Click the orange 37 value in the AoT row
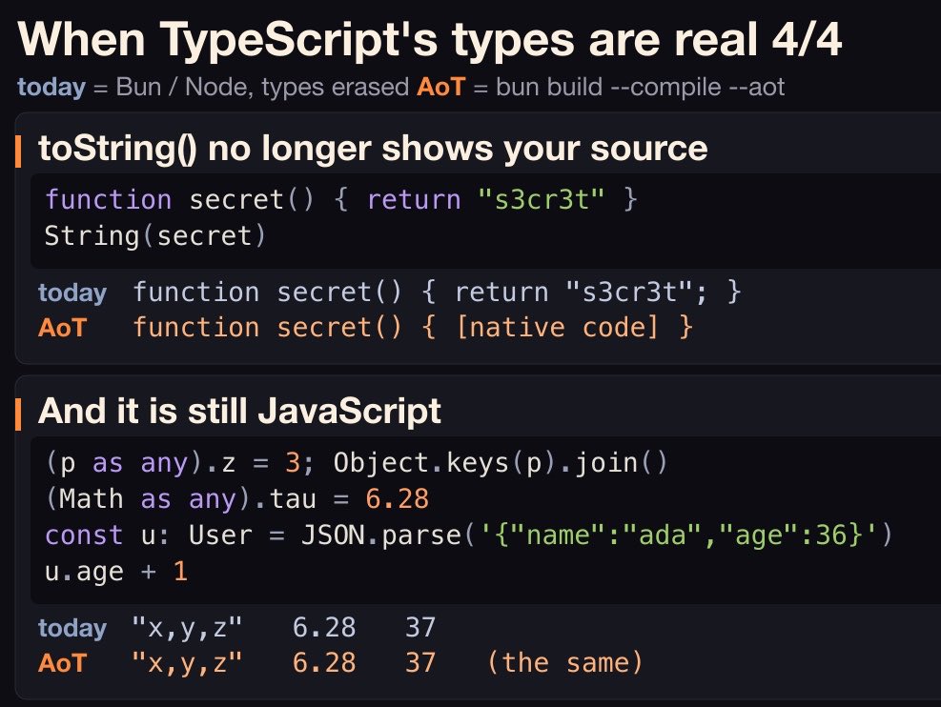Image resolution: width=941 pixels, height=707 pixels. 420,663
